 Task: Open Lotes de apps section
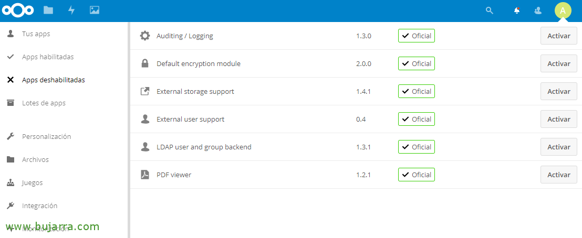(x=44, y=103)
